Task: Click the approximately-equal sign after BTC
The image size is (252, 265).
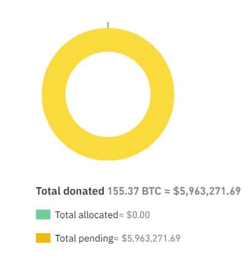Action: pyautogui.click(x=167, y=191)
